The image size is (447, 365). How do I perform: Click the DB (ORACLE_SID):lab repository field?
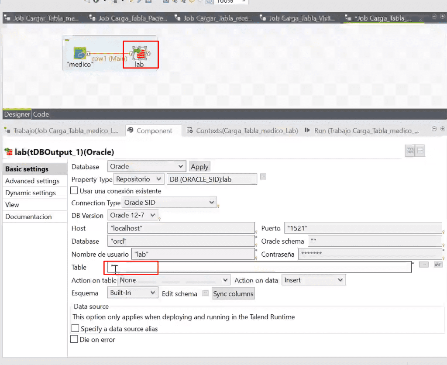[212, 179]
